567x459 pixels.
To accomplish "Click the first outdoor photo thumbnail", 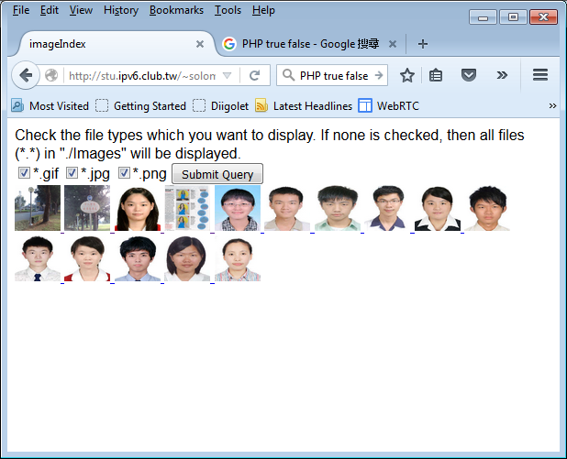I will click(x=38, y=208).
